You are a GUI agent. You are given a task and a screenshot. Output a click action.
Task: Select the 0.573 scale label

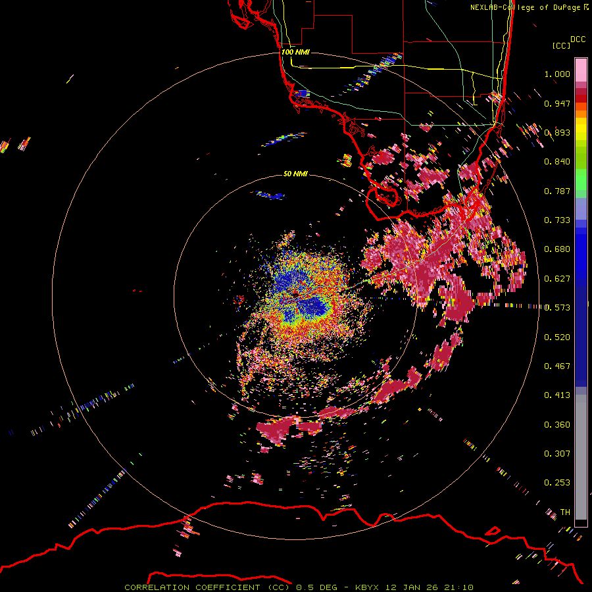[x=557, y=308]
